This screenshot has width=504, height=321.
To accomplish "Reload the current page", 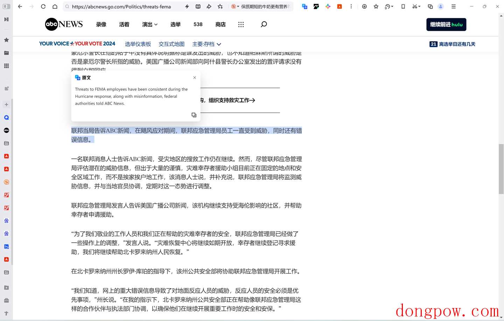I will click(x=43, y=6).
